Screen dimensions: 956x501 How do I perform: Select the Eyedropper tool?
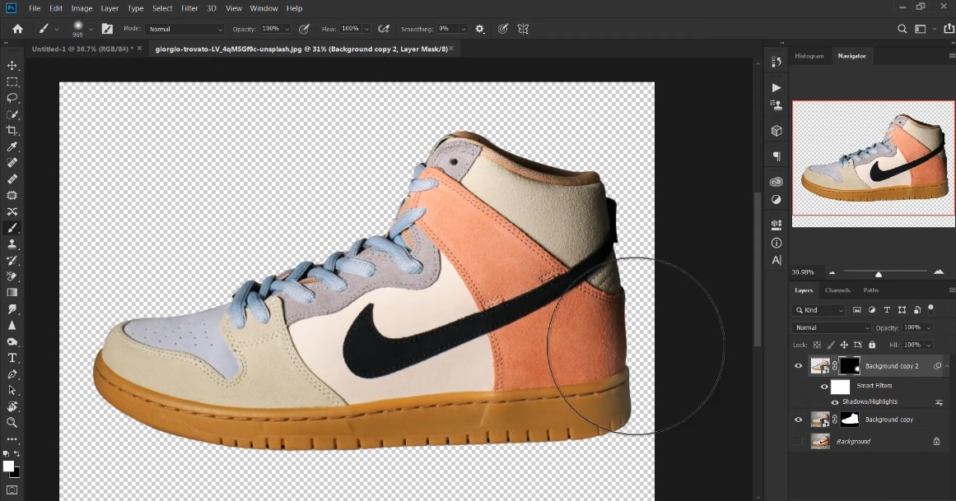[x=12, y=147]
